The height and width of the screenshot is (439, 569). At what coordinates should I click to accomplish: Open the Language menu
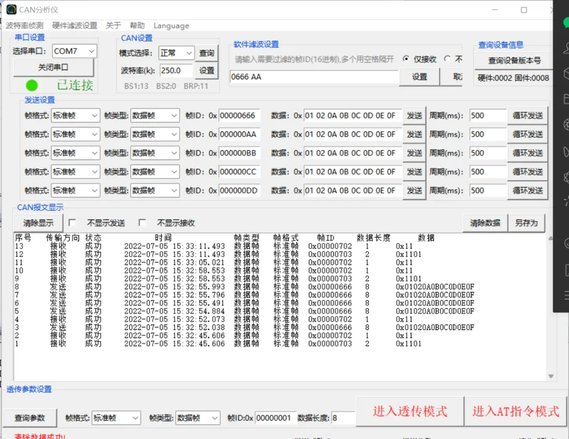click(171, 25)
